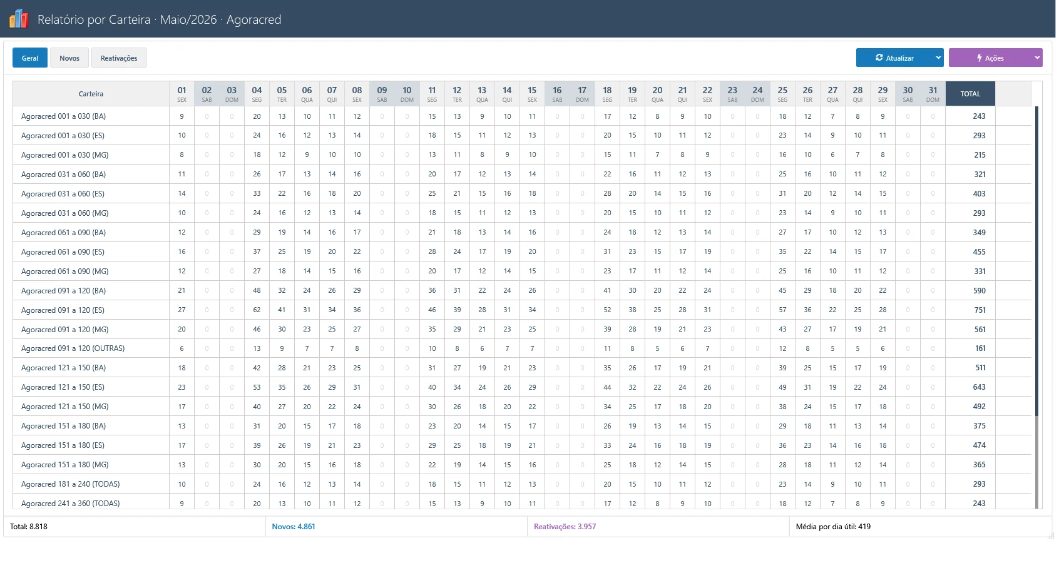Image resolution: width=1064 pixels, height=563 pixels.
Task: Click total 403 for Agoracred 031 a 060 (ES)
Action: click(x=980, y=194)
